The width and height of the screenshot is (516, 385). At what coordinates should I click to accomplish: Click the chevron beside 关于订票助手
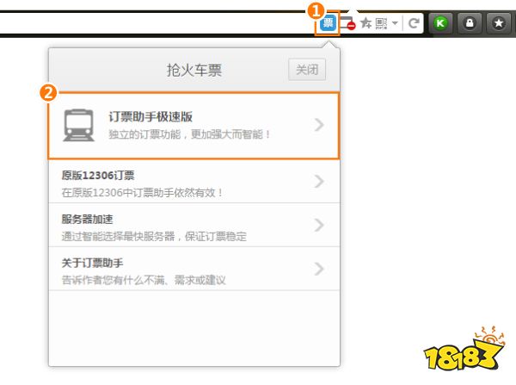click(319, 270)
